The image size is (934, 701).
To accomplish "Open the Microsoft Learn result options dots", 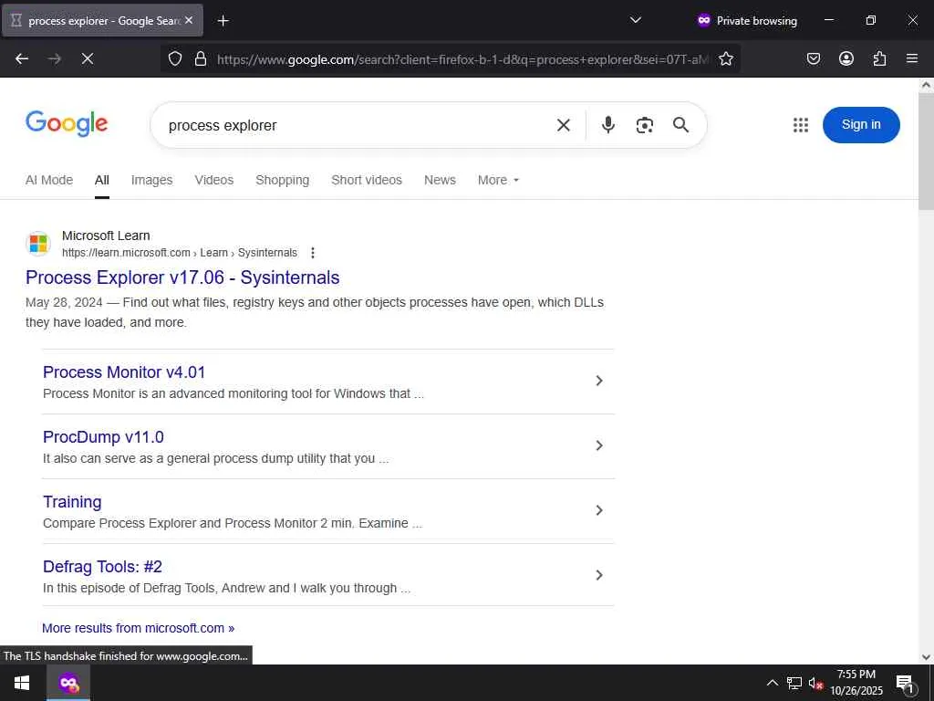I will [x=312, y=253].
